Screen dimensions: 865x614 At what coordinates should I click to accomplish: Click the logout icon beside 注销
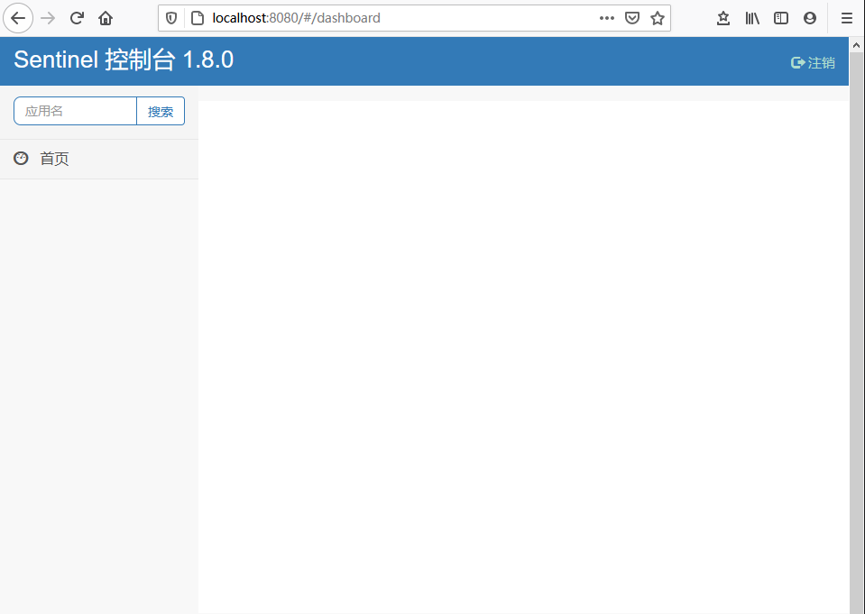797,63
